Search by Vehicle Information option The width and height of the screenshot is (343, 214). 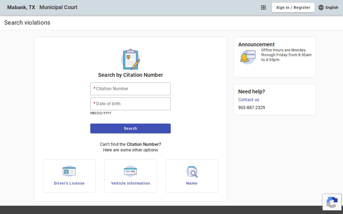coord(131,176)
